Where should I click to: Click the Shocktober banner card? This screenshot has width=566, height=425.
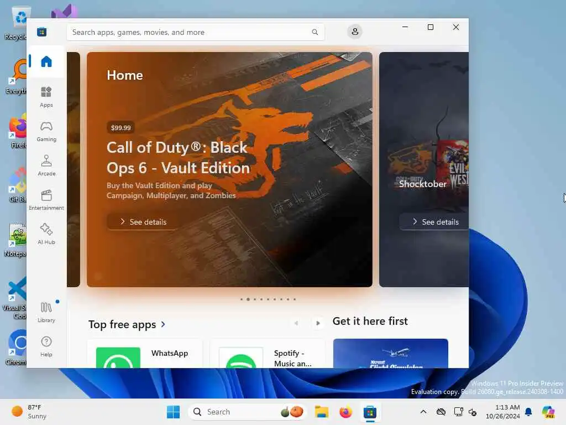click(x=424, y=169)
